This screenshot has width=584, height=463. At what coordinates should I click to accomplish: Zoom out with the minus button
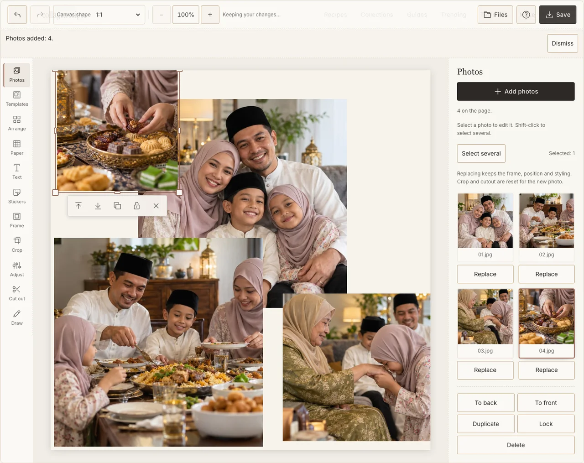pyautogui.click(x=161, y=15)
